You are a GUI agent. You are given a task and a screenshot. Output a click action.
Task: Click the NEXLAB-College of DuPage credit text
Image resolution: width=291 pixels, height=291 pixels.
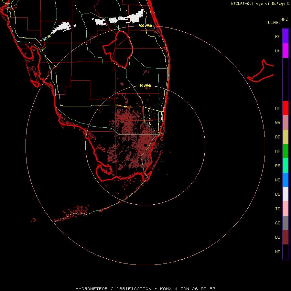[x=258, y=4]
